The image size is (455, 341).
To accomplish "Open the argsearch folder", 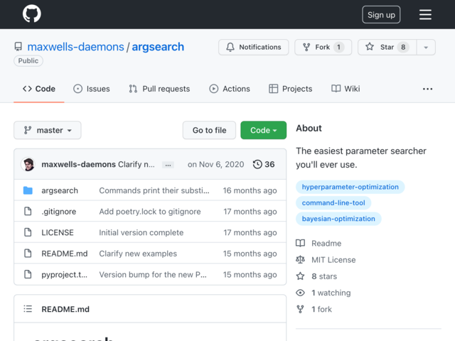I will pyautogui.click(x=60, y=190).
